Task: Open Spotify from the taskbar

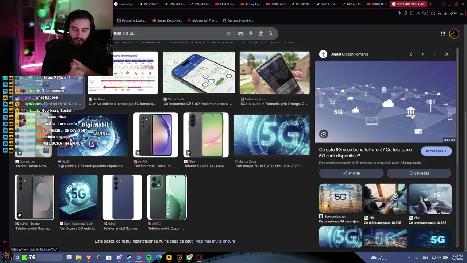Action: (149, 258)
